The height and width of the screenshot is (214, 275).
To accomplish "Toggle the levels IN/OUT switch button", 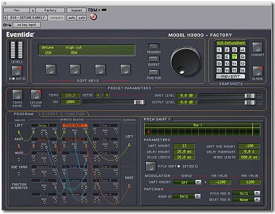I will pyautogui.click(x=16, y=71).
